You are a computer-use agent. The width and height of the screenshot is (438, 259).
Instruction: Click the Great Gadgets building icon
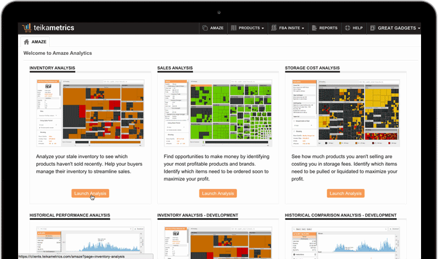coord(372,28)
